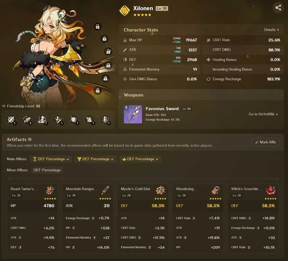The height and width of the screenshot is (261, 288).
Task: Select the topmost constellation lock icon
Action: tap(98, 26)
